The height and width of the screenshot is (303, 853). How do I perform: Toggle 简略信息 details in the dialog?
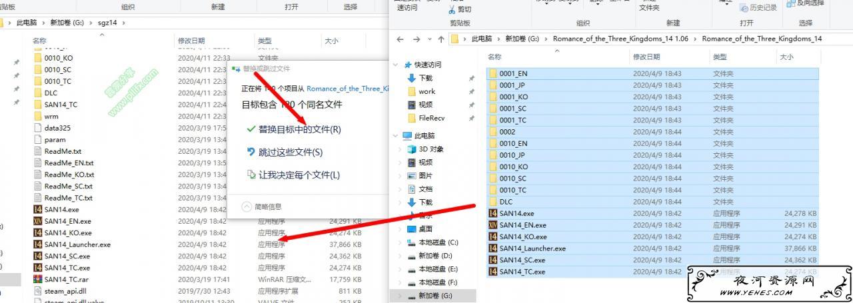tap(262, 206)
